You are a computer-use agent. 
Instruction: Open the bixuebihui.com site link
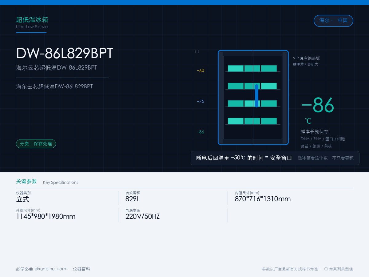tap(50, 269)
